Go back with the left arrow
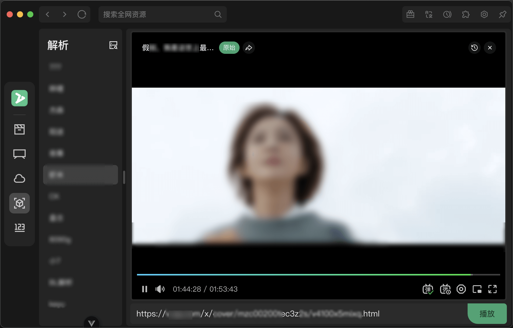Viewport: 513px width, 328px height. click(x=47, y=14)
